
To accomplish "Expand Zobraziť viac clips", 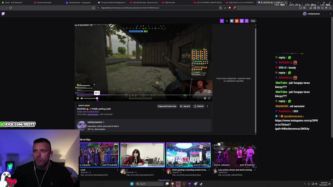I will pos(165,180).
